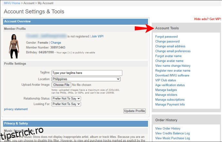Open the Looking For dropdown
This screenshot has width=222, height=142.
point(66,104)
